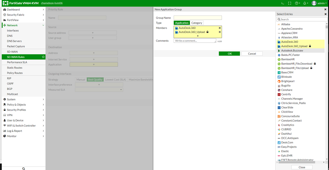Choose Maximize Bandwidth strategy
Viewport: 329px width, 170px height.
point(141,80)
